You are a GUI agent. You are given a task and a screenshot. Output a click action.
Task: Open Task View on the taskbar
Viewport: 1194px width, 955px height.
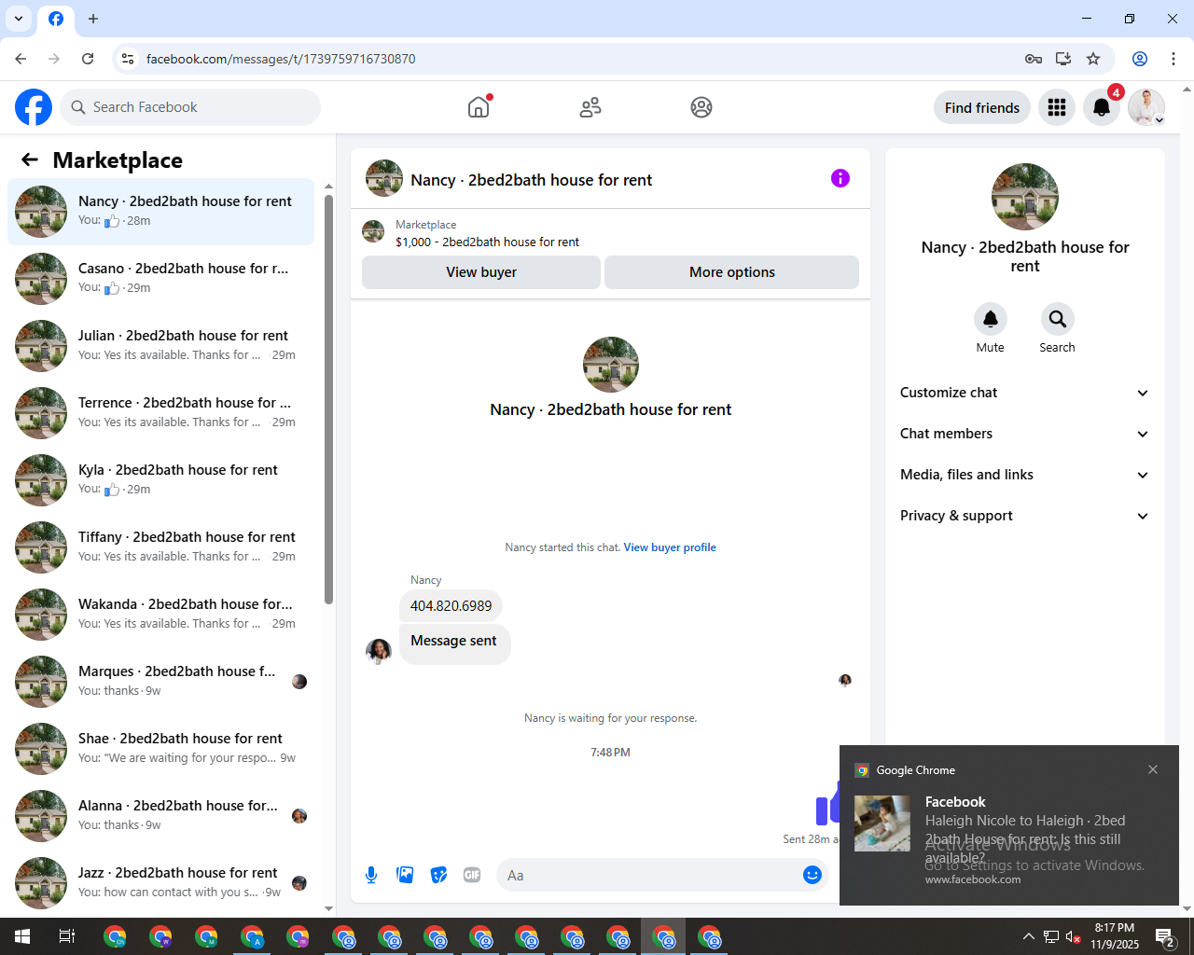point(67,936)
